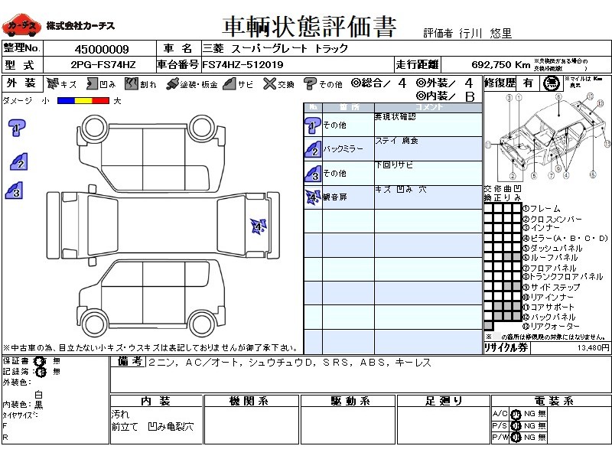This screenshot has width=612, height=459.
Task: Click the リサイクル券 amount 13,480円
Action: [594, 348]
